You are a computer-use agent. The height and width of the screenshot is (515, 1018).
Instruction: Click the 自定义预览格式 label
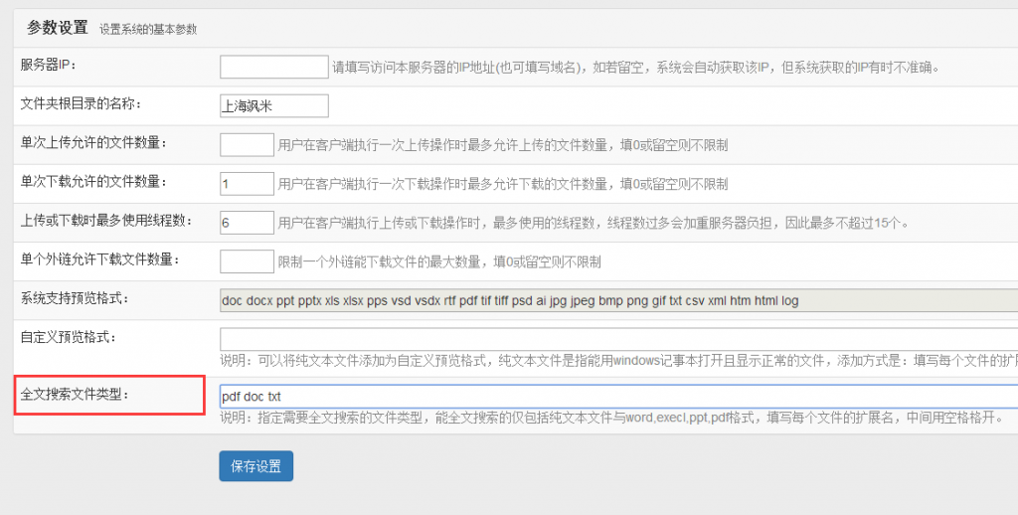point(70,336)
